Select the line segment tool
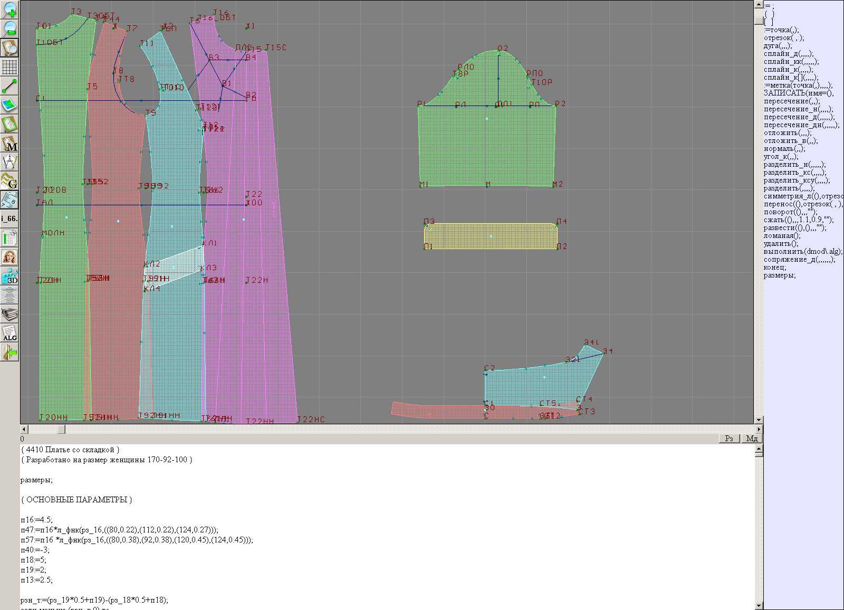 [x=9, y=86]
